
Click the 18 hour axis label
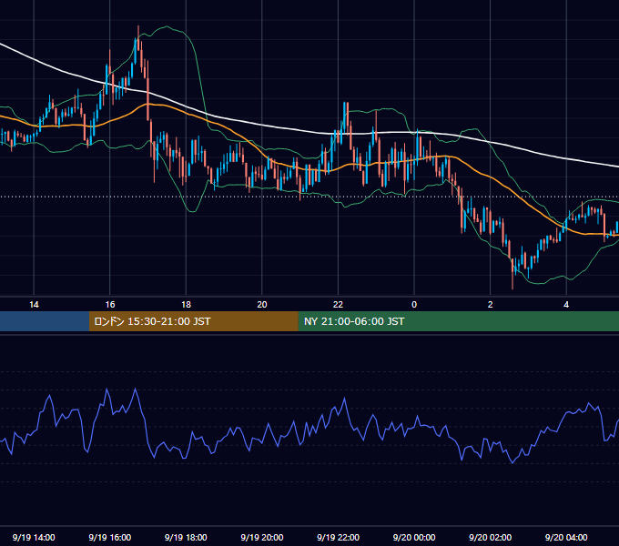(x=186, y=305)
